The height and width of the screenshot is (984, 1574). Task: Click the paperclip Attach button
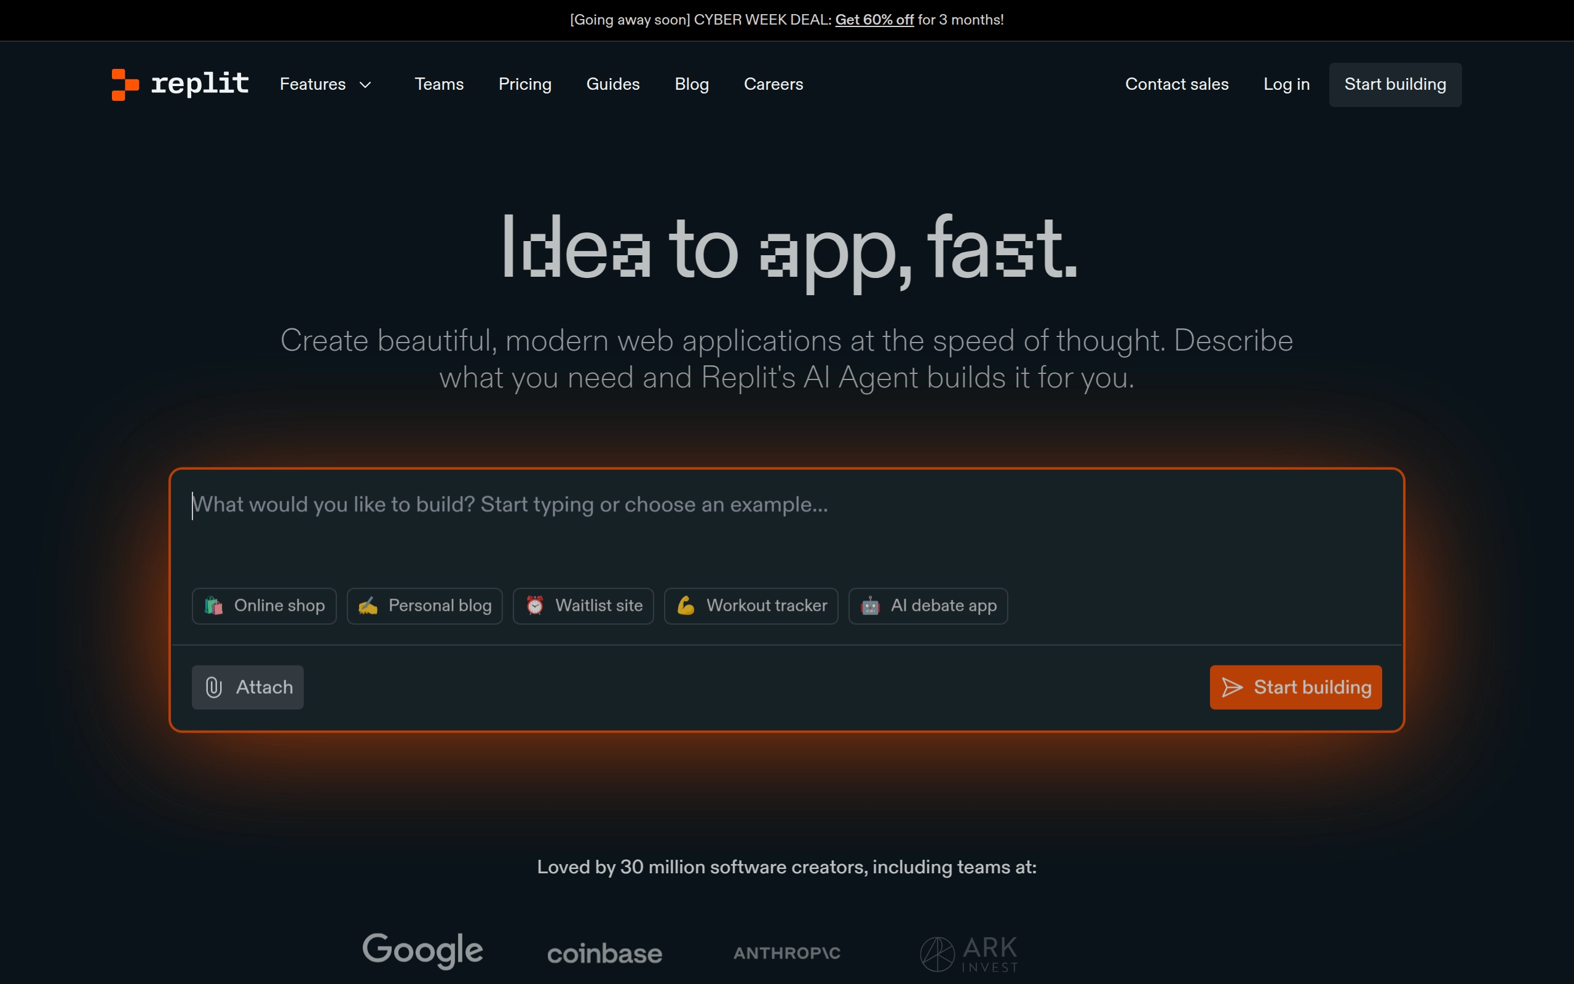tap(248, 687)
